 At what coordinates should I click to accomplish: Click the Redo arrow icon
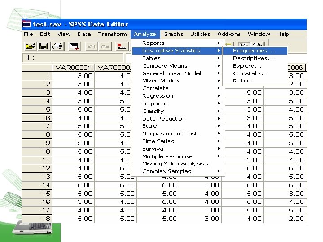(x=105, y=46)
